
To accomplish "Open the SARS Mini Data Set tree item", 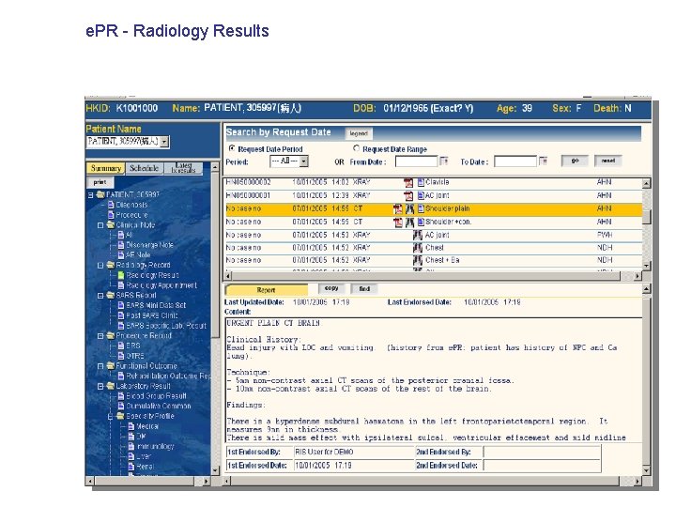I will pyautogui.click(x=156, y=305).
